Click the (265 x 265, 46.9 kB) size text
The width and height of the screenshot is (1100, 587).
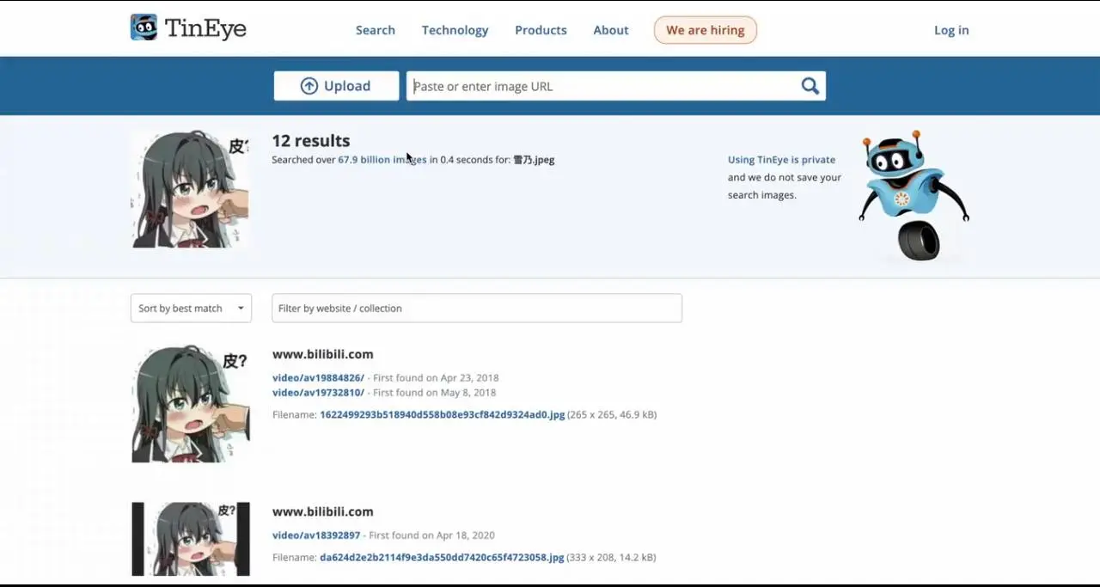click(612, 415)
